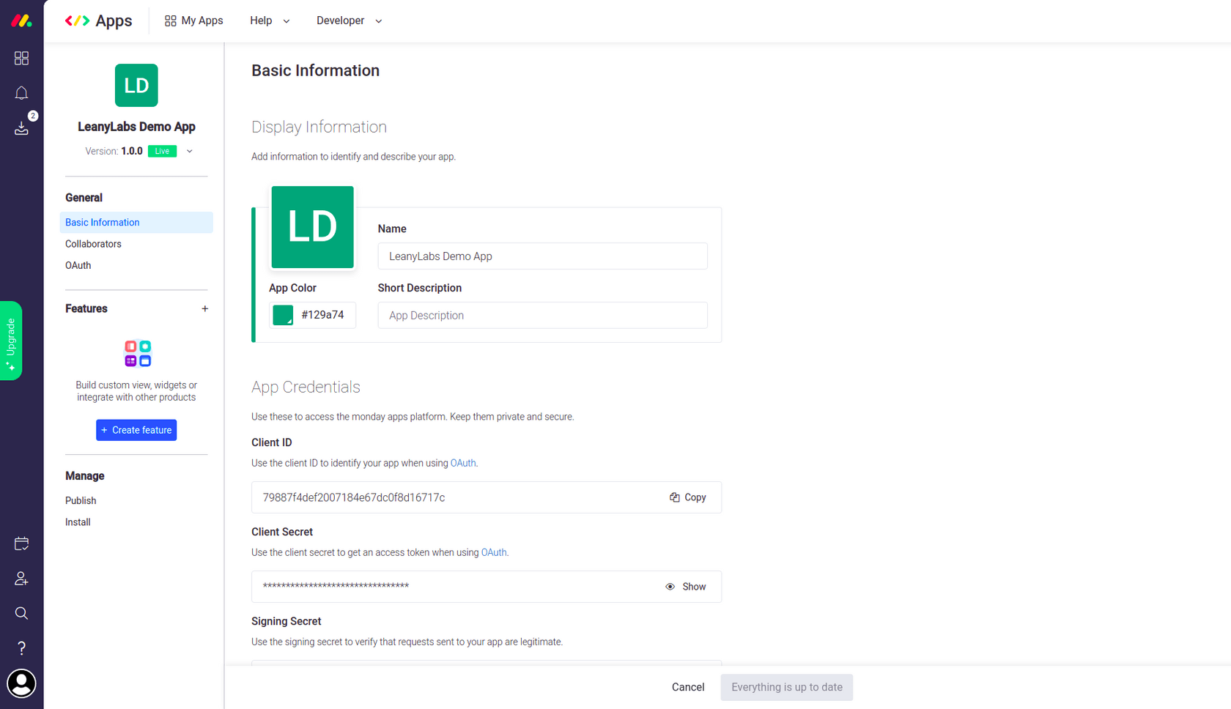
Task: Expand the Developer menu
Action: 349,21
